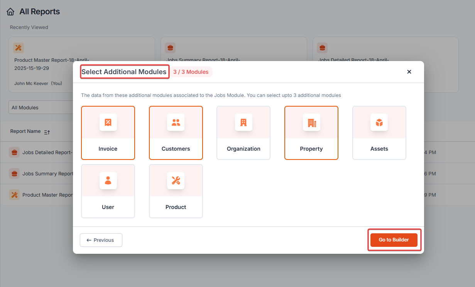The height and width of the screenshot is (287, 475).
Task: Click the All Reports page title
Action: pyautogui.click(x=40, y=12)
